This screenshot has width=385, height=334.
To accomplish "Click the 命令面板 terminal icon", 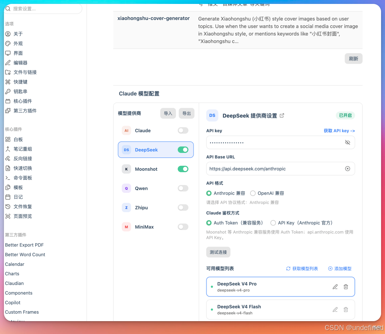I will click(8, 178).
